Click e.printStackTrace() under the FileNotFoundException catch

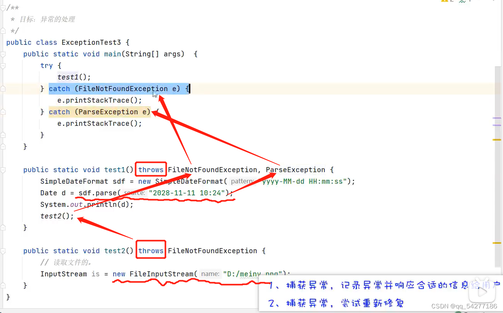pos(99,100)
